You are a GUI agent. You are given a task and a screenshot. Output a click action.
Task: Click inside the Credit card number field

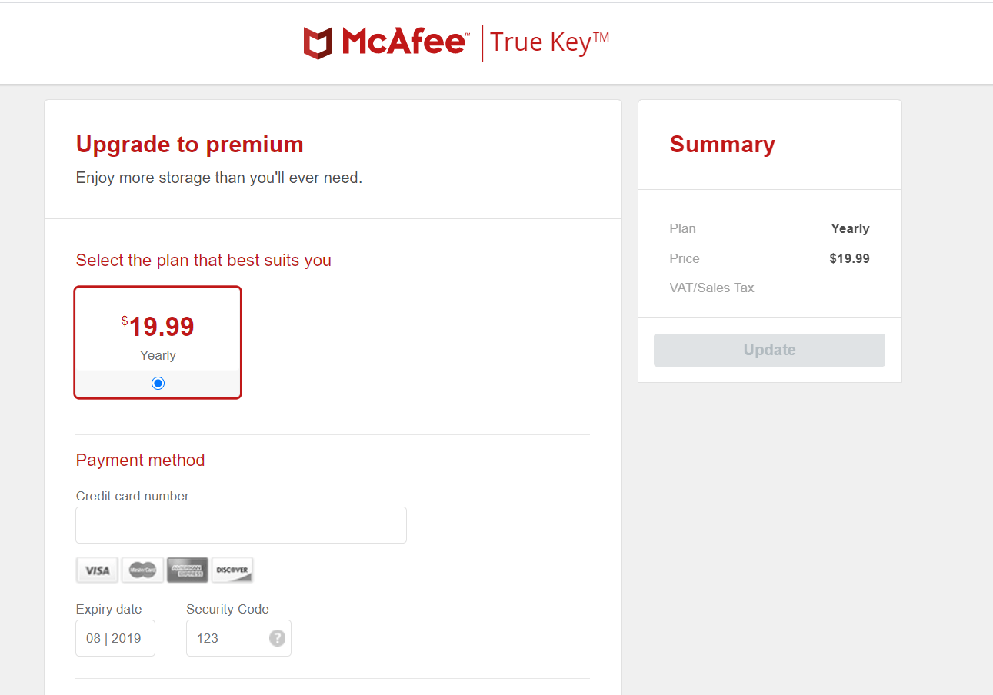click(241, 524)
